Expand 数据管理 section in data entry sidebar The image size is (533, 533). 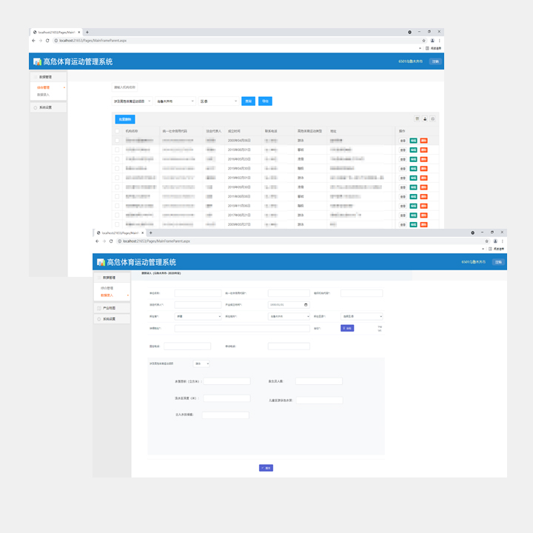(x=112, y=278)
